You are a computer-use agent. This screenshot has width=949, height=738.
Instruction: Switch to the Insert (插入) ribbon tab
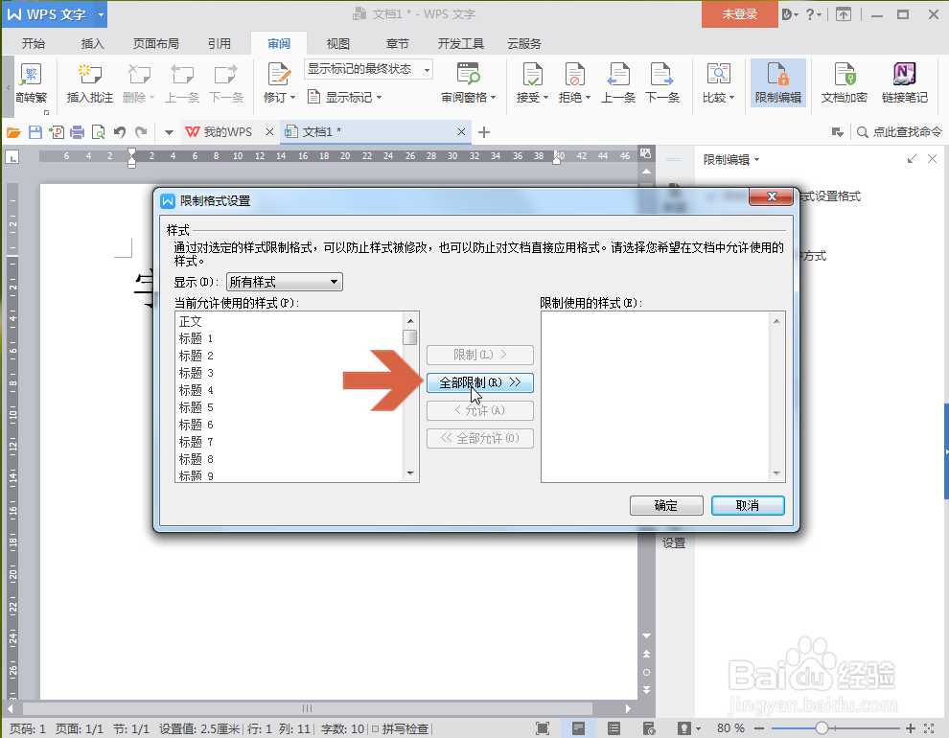[93, 43]
